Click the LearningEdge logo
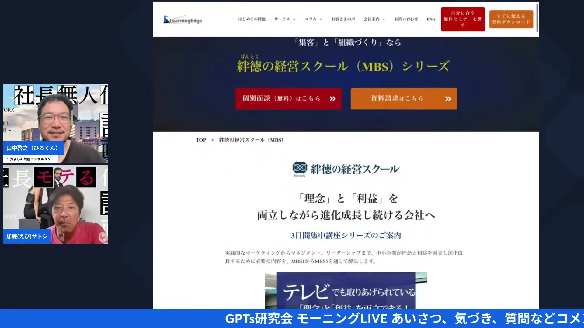The height and width of the screenshot is (328, 584). click(x=183, y=19)
